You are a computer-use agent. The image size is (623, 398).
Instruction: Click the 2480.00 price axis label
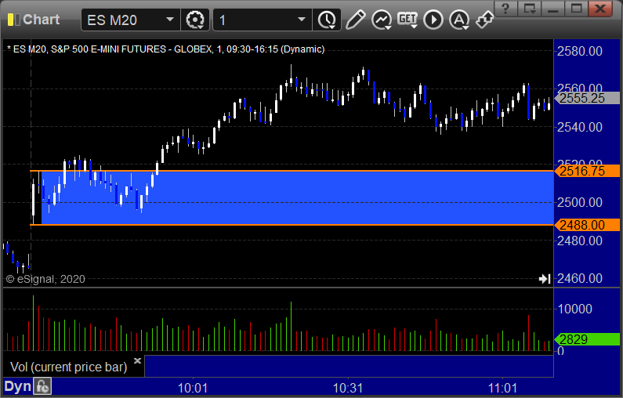(x=580, y=241)
